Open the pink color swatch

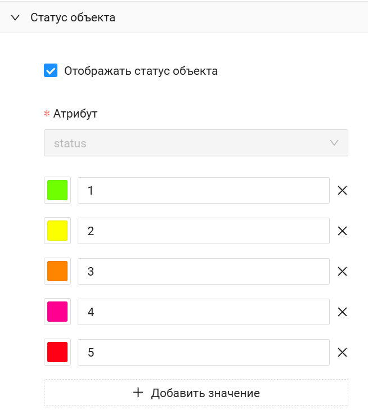(57, 312)
